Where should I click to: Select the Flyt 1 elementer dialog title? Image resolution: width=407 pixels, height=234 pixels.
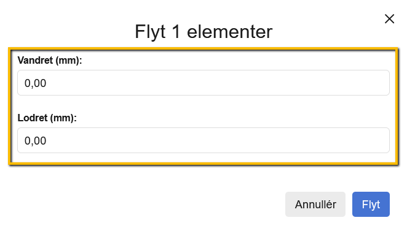click(204, 32)
